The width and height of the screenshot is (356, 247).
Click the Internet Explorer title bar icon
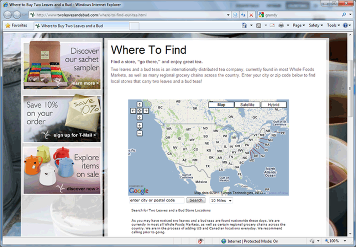(5, 5)
